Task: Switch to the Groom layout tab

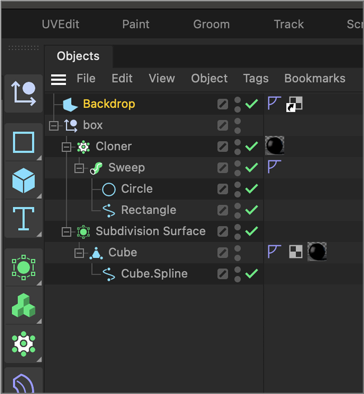Action: pyautogui.click(x=211, y=24)
